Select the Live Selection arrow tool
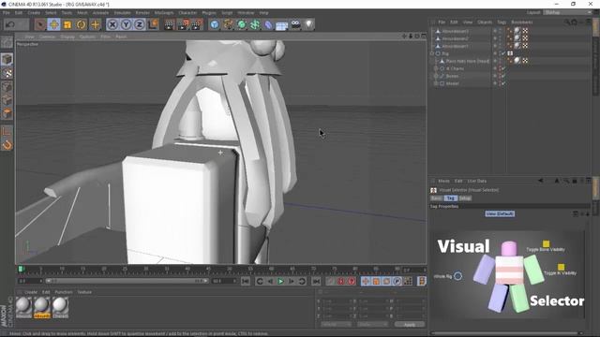The height and width of the screenshot is (337, 600). [39, 25]
